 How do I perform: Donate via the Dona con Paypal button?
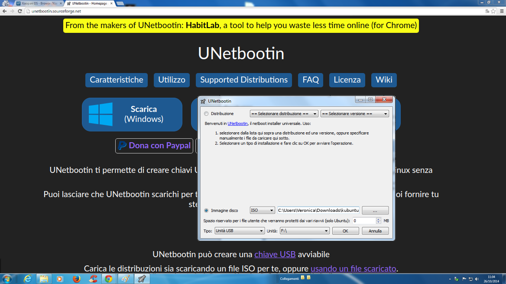(x=154, y=146)
